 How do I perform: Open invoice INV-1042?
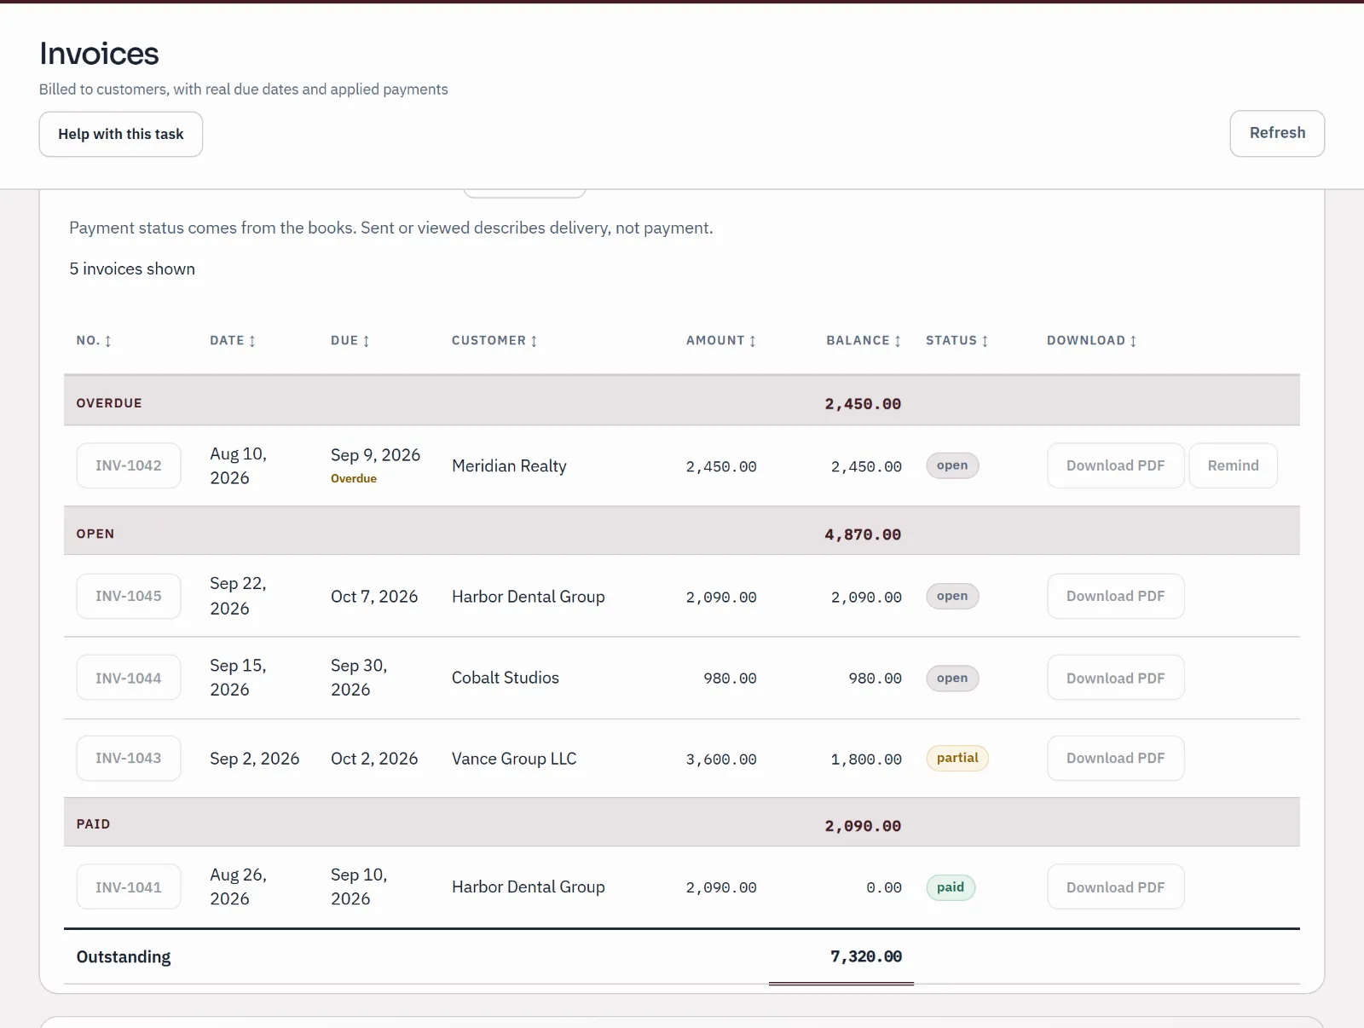click(x=129, y=465)
